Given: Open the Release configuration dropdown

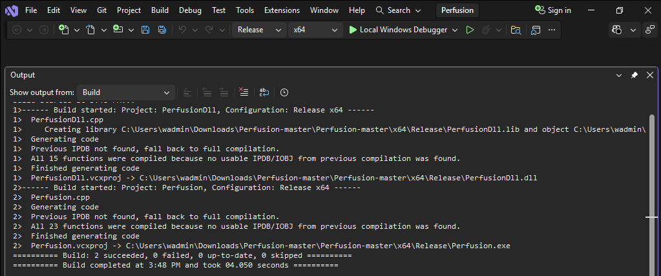Looking at the screenshot, I should pos(259,30).
